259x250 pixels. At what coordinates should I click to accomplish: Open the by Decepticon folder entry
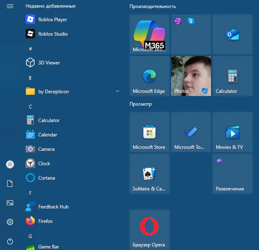tap(73, 92)
